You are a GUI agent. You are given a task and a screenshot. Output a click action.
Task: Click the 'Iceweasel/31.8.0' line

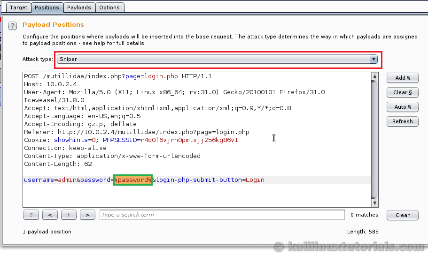54,100
